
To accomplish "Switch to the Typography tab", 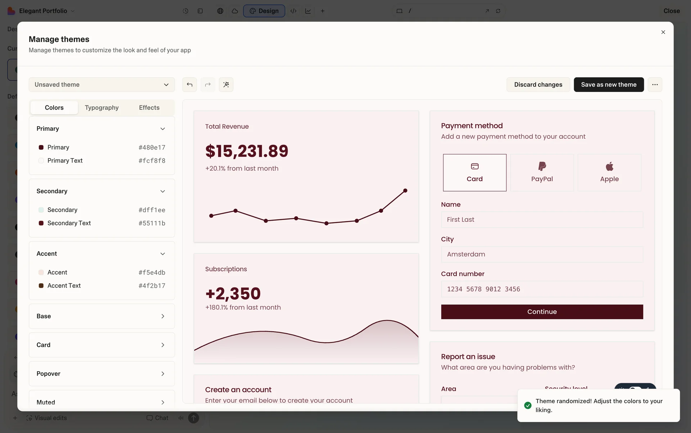I will pyautogui.click(x=101, y=107).
